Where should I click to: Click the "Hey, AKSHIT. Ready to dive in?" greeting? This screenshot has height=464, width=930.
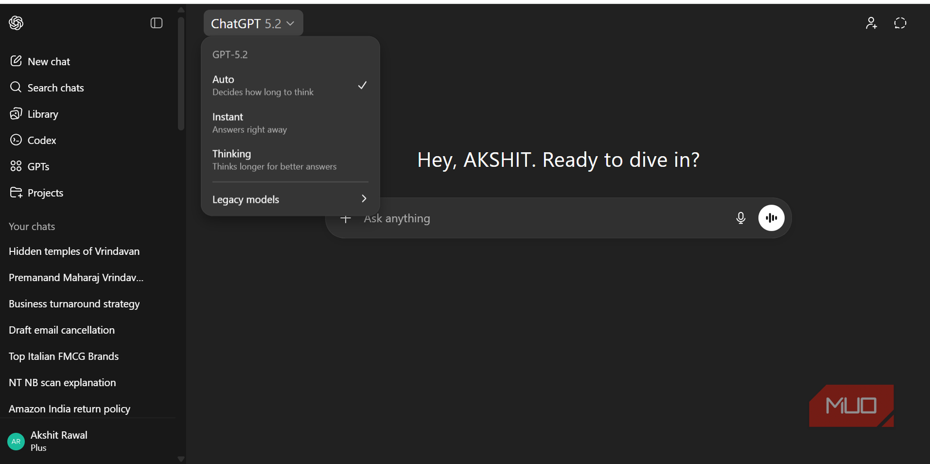click(558, 160)
